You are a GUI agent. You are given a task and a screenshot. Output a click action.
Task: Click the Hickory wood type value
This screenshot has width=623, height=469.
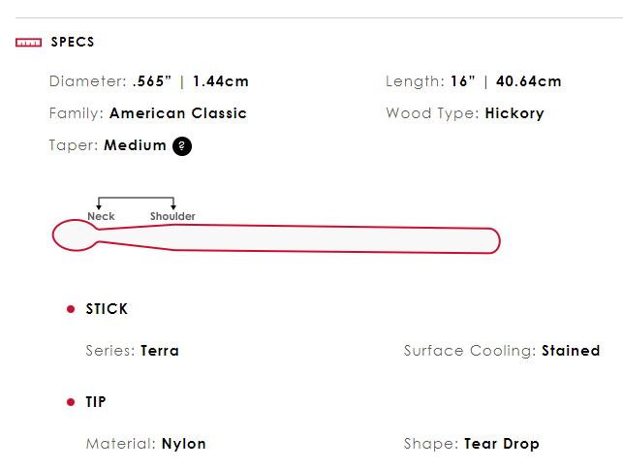coord(514,113)
